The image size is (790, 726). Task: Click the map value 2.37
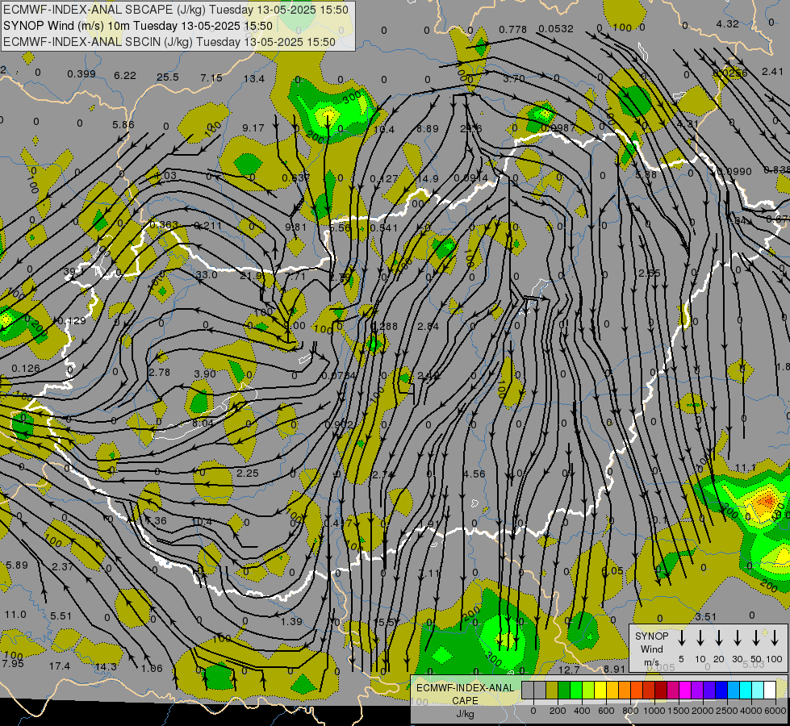pyautogui.click(x=62, y=566)
